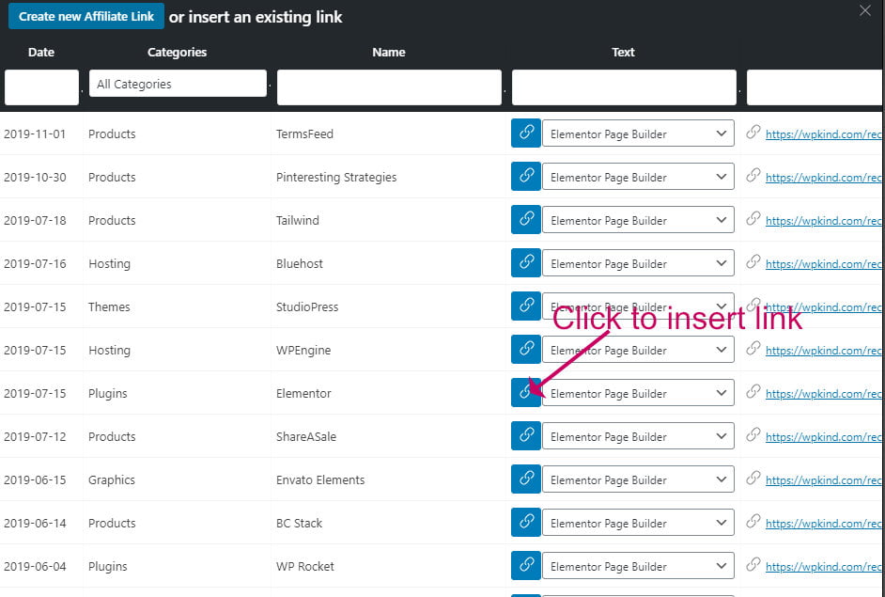Focus the Text filter field
This screenshot has width=885, height=597.
pyautogui.click(x=624, y=87)
